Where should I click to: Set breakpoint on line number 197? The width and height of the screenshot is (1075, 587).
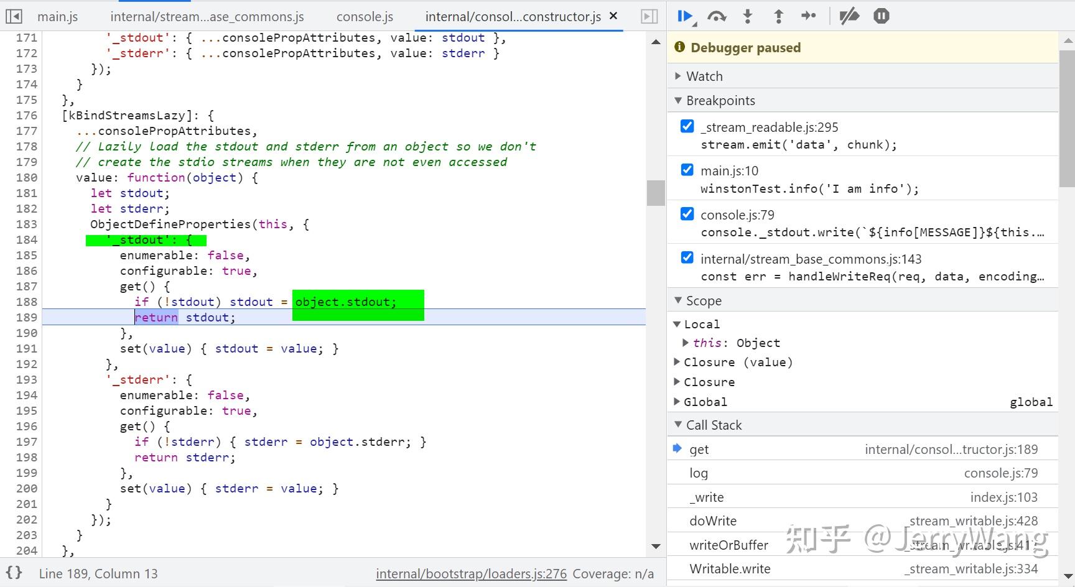coord(26,441)
